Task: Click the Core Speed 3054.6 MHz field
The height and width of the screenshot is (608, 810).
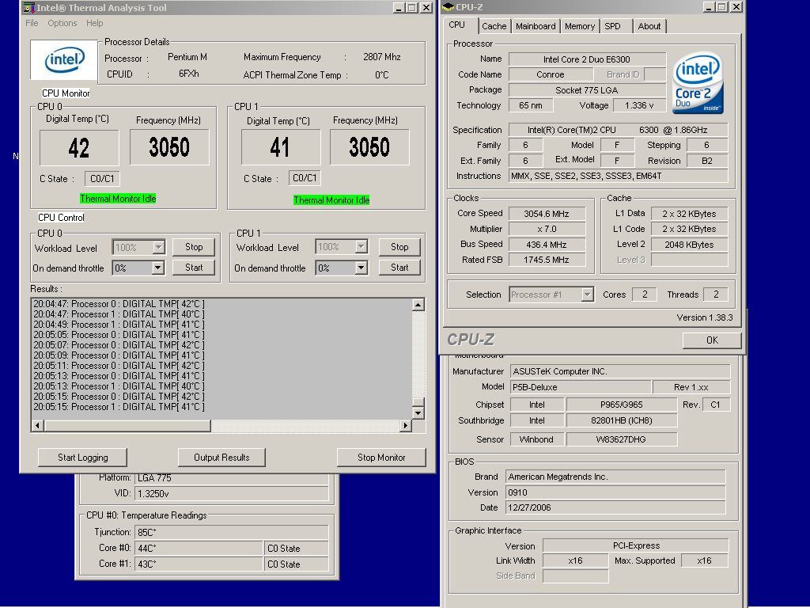Action: click(547, 214)
